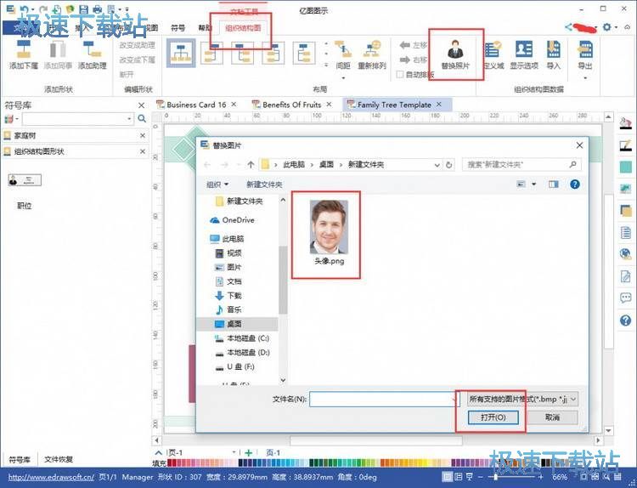Click the hyperlink globe icon on right sidebar
The height and width of the screenshot is (488, 637).
click(626, 254)
